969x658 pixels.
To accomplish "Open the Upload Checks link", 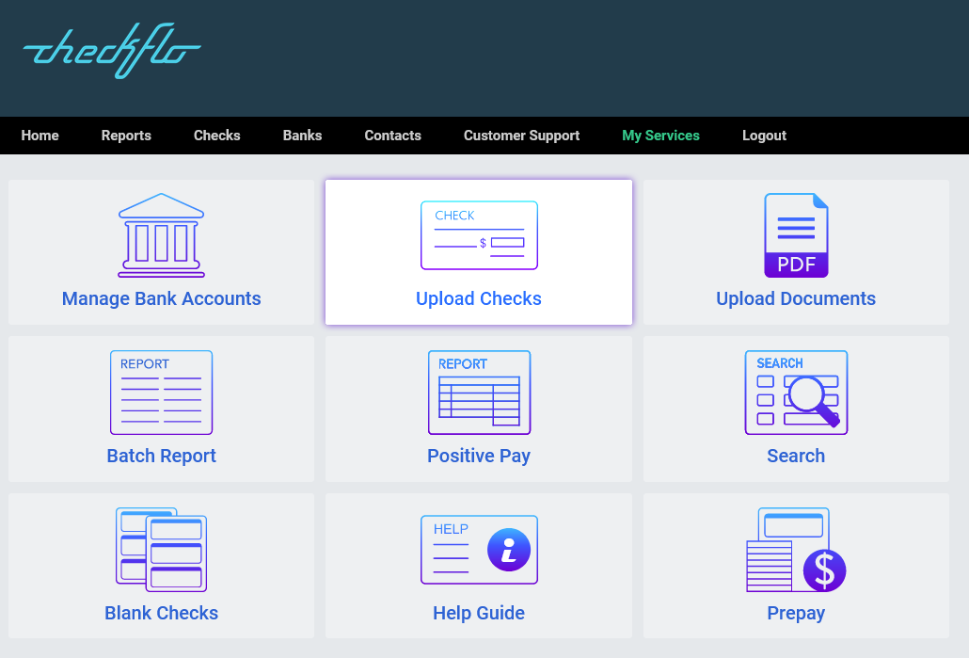I will (479, 298).
